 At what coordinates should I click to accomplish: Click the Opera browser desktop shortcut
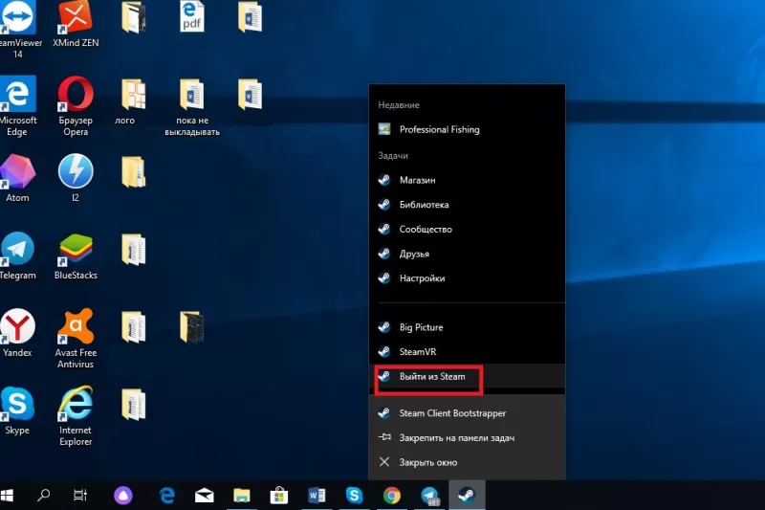click(x=76, y=96)
